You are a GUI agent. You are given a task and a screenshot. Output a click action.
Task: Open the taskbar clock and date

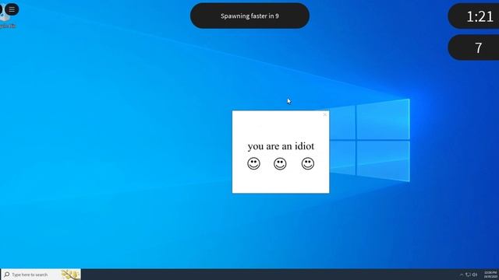click(x=490, y=275)
